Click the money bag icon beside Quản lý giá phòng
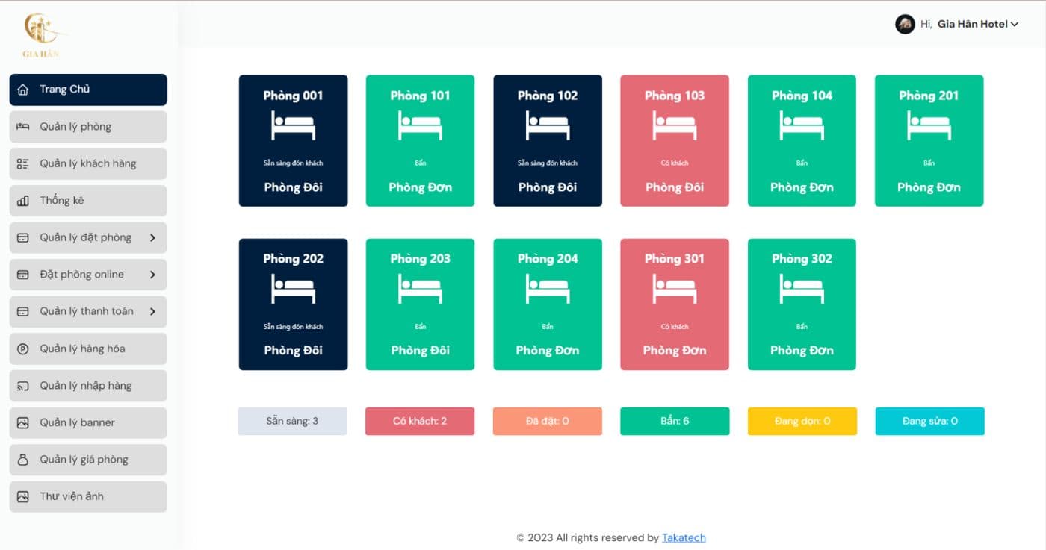This screenshot has width=1046, height=550. 23,460
